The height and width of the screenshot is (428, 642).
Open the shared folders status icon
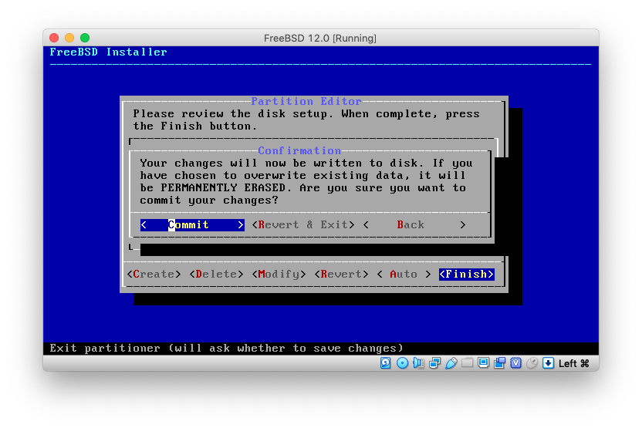click(467, 363)
